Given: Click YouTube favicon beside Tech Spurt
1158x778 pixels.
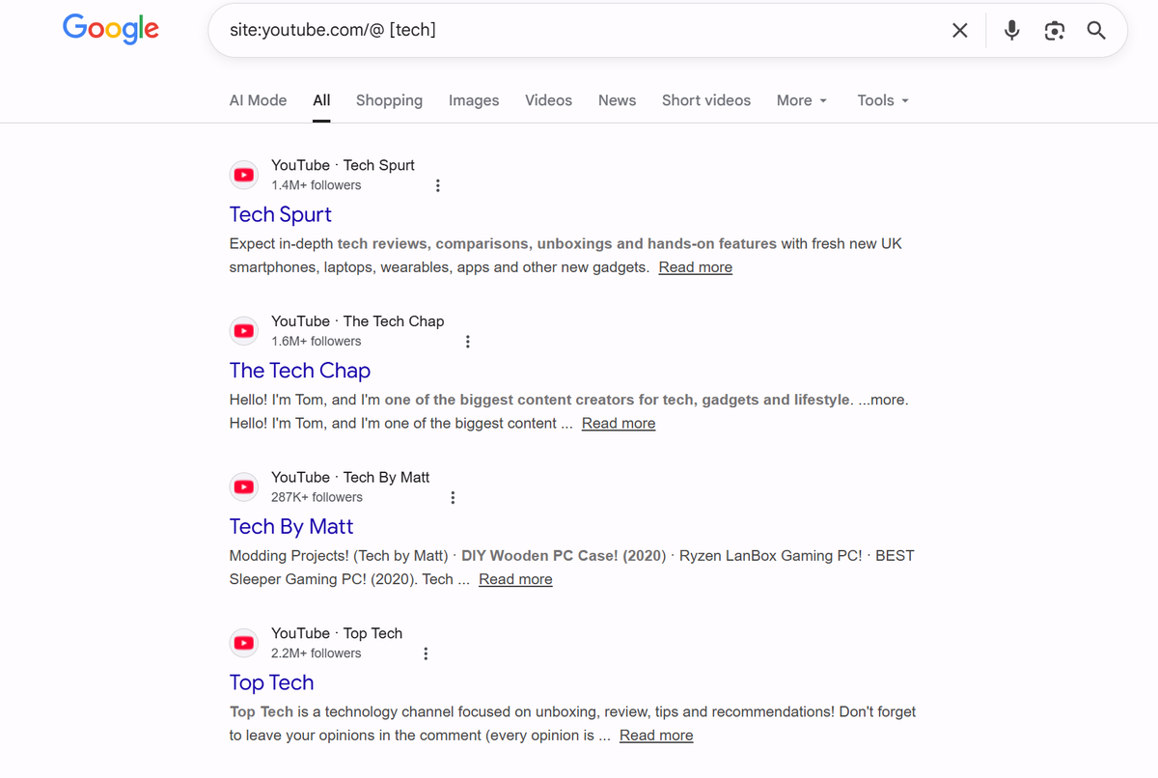Looking at the screenshot, I should click(244, 175).
